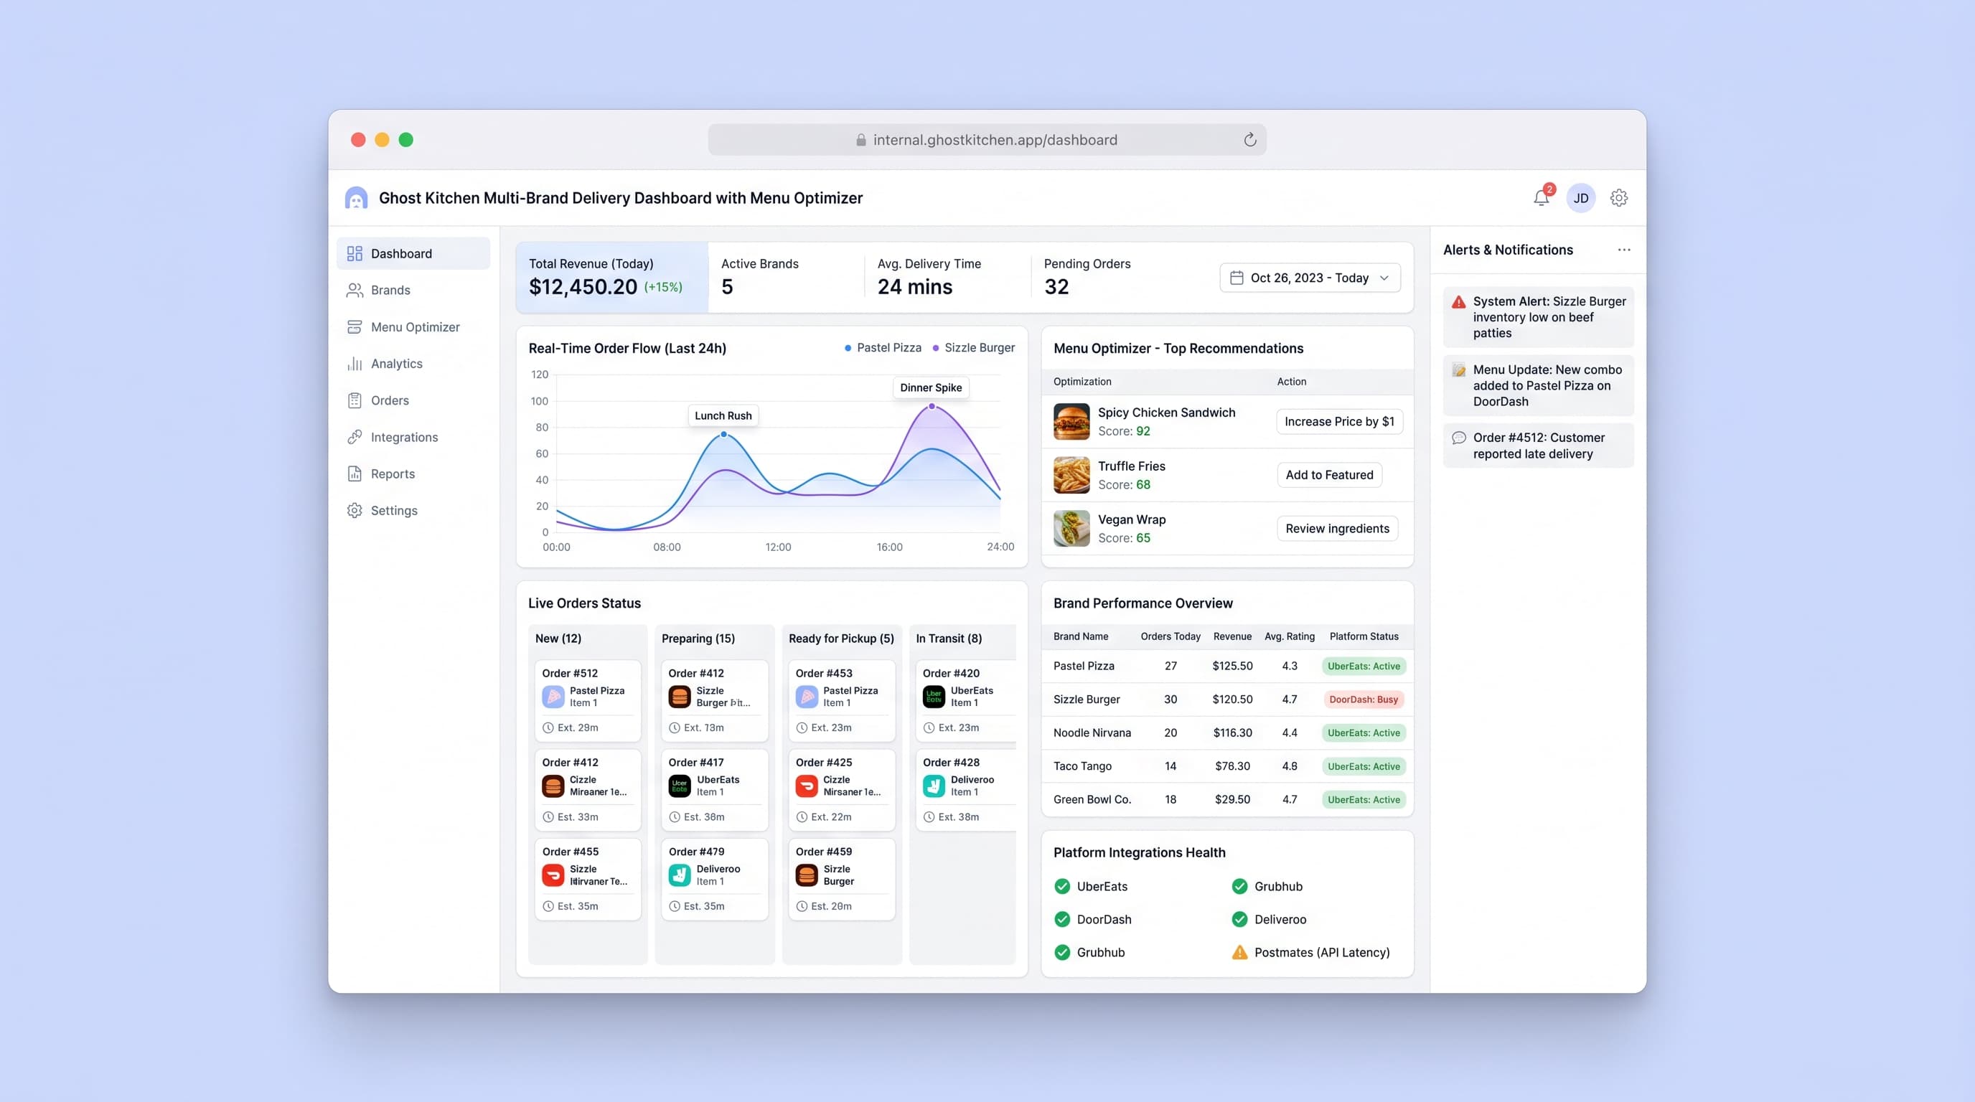Click the red System Alert warning icon
Screen dimensions: 1975x1102
click(1458, 302)
